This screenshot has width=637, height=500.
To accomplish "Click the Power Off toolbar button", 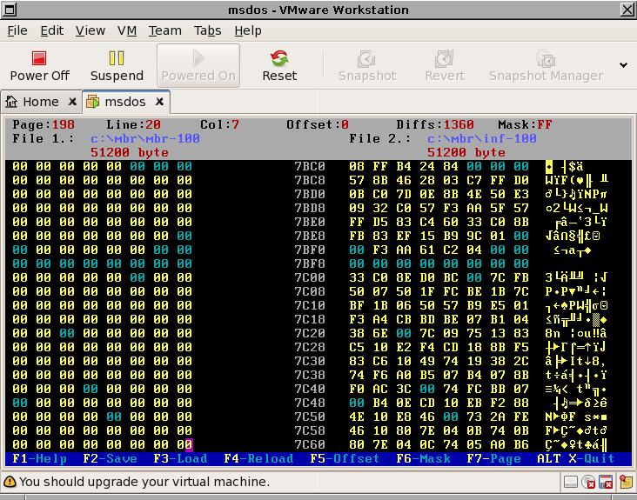I will [39, 66].
